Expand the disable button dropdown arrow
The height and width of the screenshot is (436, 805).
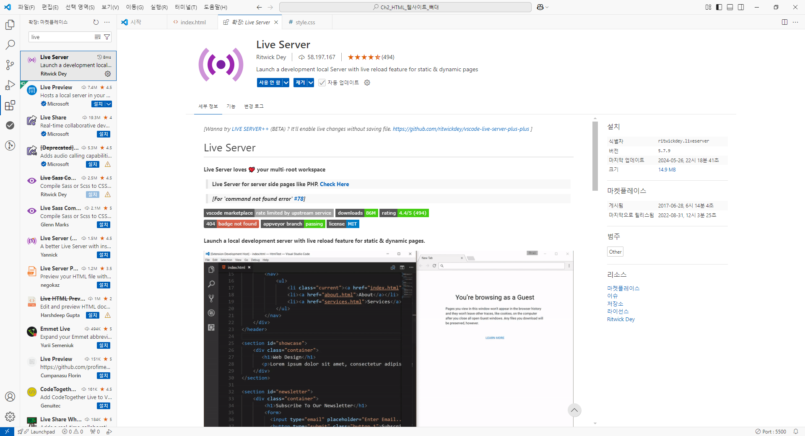[286, 83]
